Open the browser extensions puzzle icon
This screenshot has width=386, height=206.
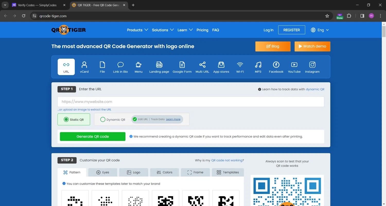349,16
